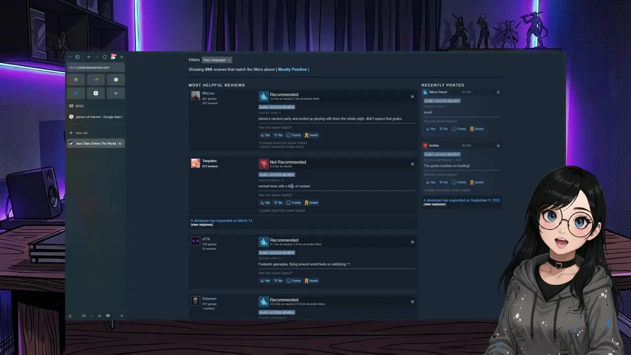Give an Award to Andrey's review
631x355 pixels.
tap(477, 182)
